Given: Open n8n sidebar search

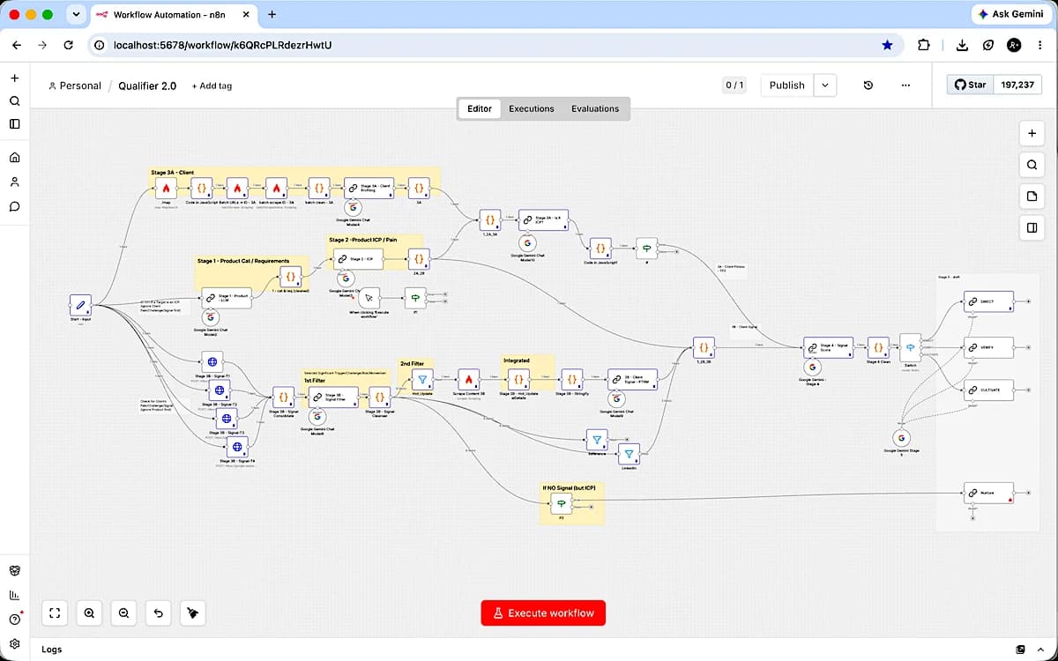Looking at the screenshot, I should pyautogui.click(x=14, y=101).
